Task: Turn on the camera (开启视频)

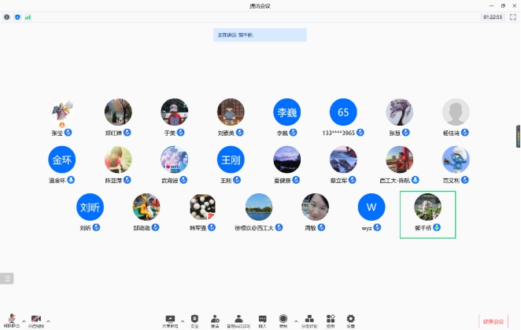Action: pyautogui.click(x=35, y=320)
